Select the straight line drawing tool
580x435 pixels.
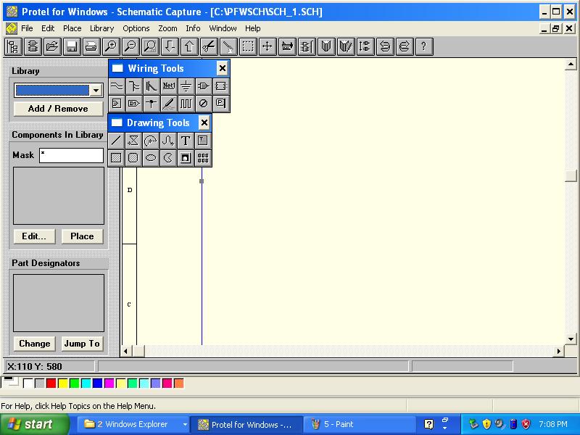116,141
